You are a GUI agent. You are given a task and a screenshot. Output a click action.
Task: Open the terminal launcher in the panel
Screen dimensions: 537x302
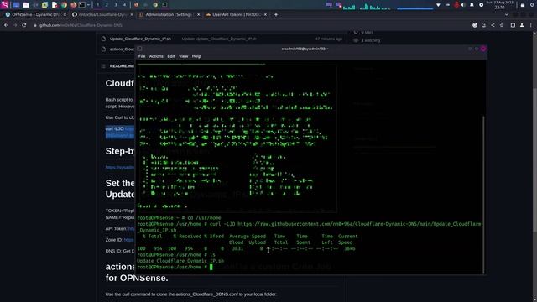coord(82,5)
